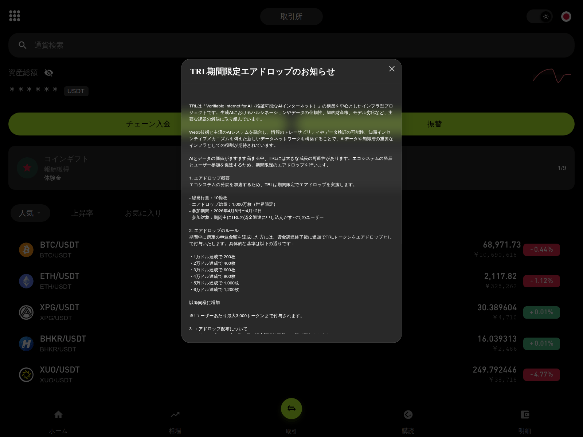Toggle asset balance visibility eye icon

48,73
